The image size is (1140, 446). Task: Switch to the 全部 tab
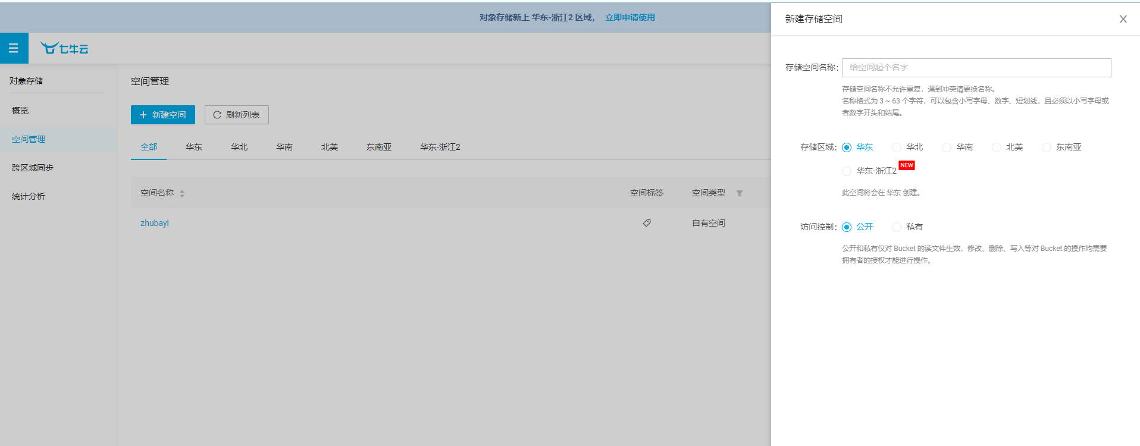tap(149, 147)
